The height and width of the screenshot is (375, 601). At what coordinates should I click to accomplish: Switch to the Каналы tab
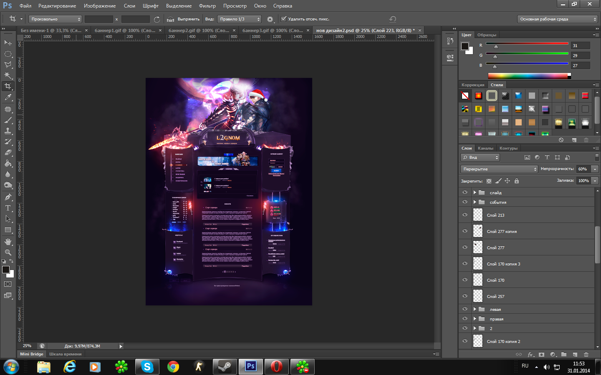pos(485,148)
